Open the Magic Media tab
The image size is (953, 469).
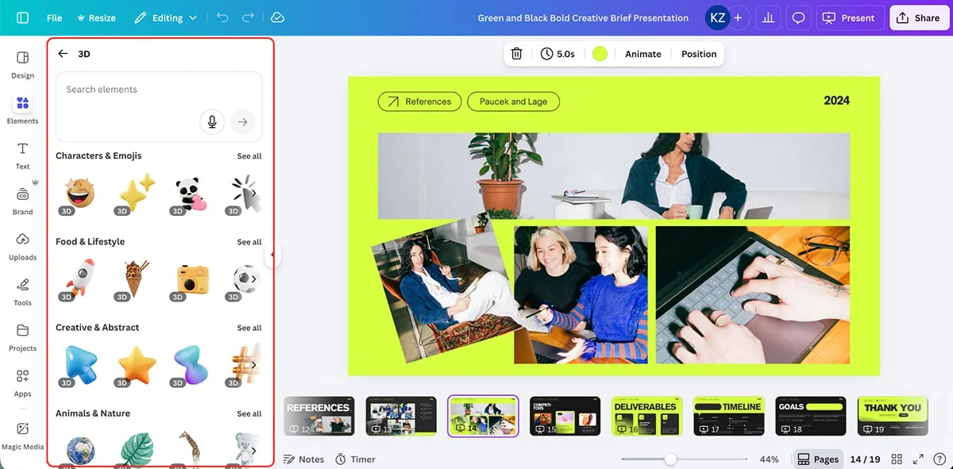(22, 435)
